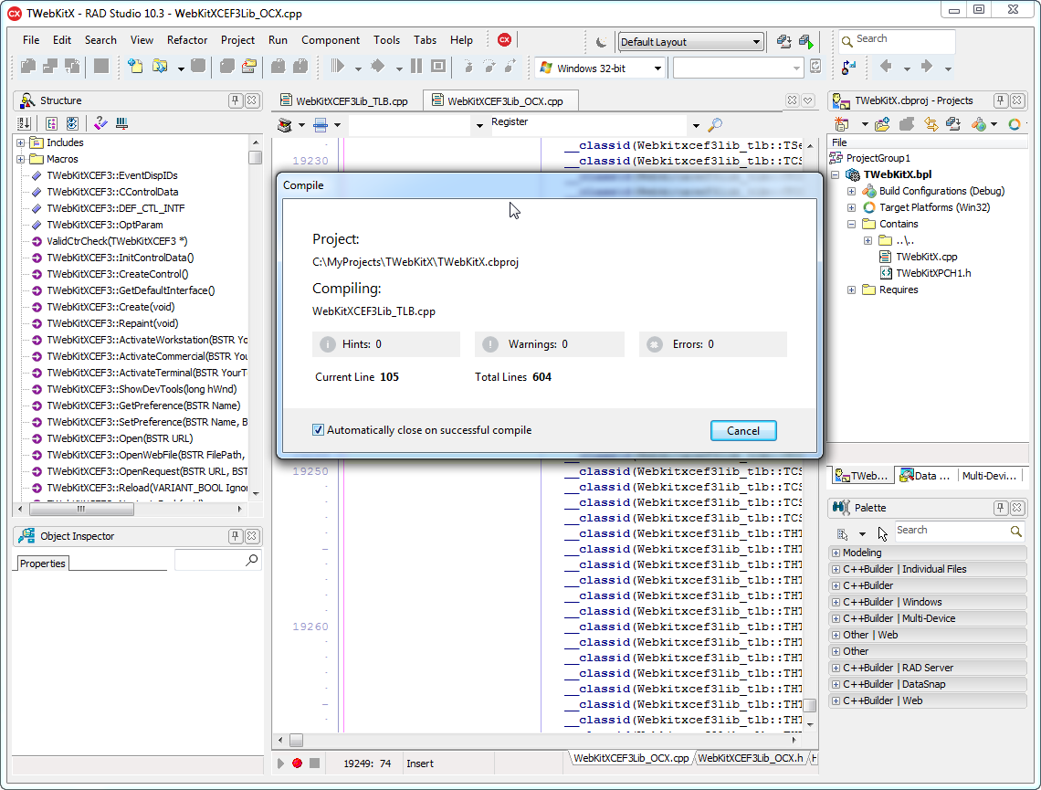The height and width of the screenshot is (790, 1041).
Task: Select the Properties tab in Object Inspector
Action: (x=43, y=564)
